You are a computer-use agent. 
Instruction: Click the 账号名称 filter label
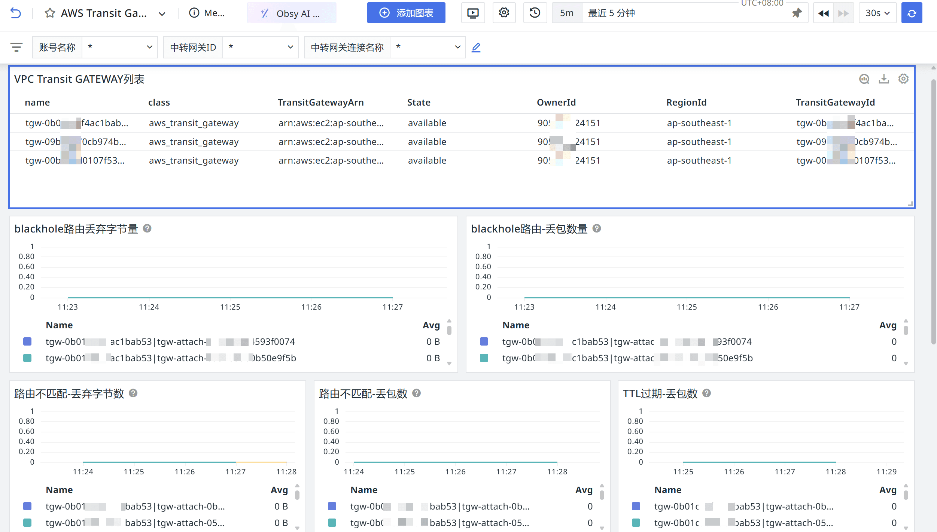coord(57,47)
